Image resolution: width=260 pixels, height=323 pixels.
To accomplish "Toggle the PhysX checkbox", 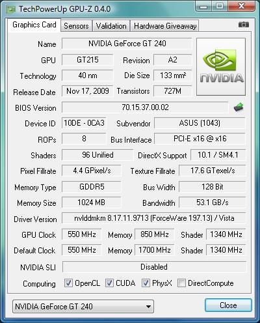I will coord(146,283).
